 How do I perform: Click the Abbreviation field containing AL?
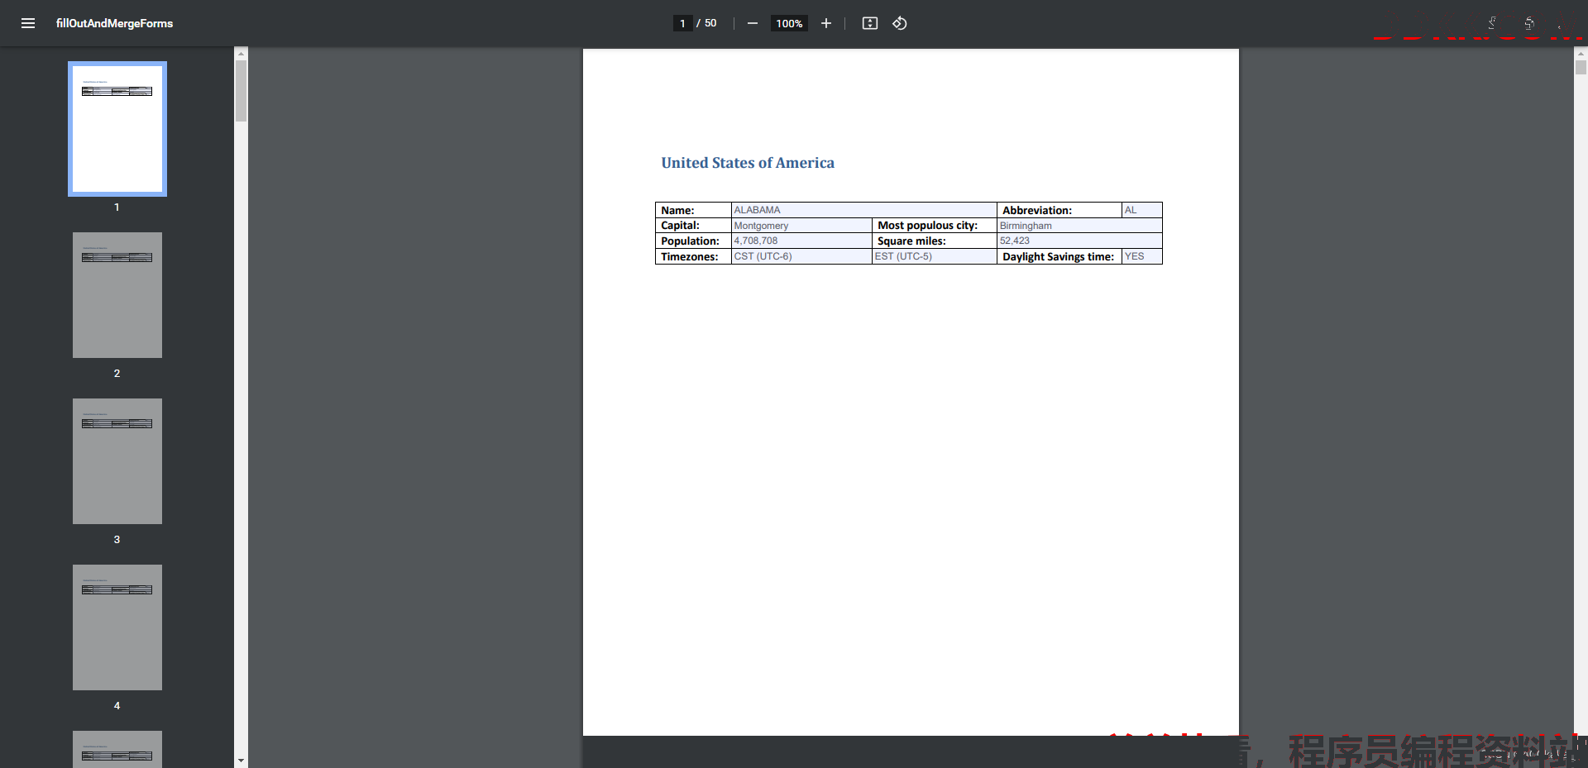[x=1141, y=210]
